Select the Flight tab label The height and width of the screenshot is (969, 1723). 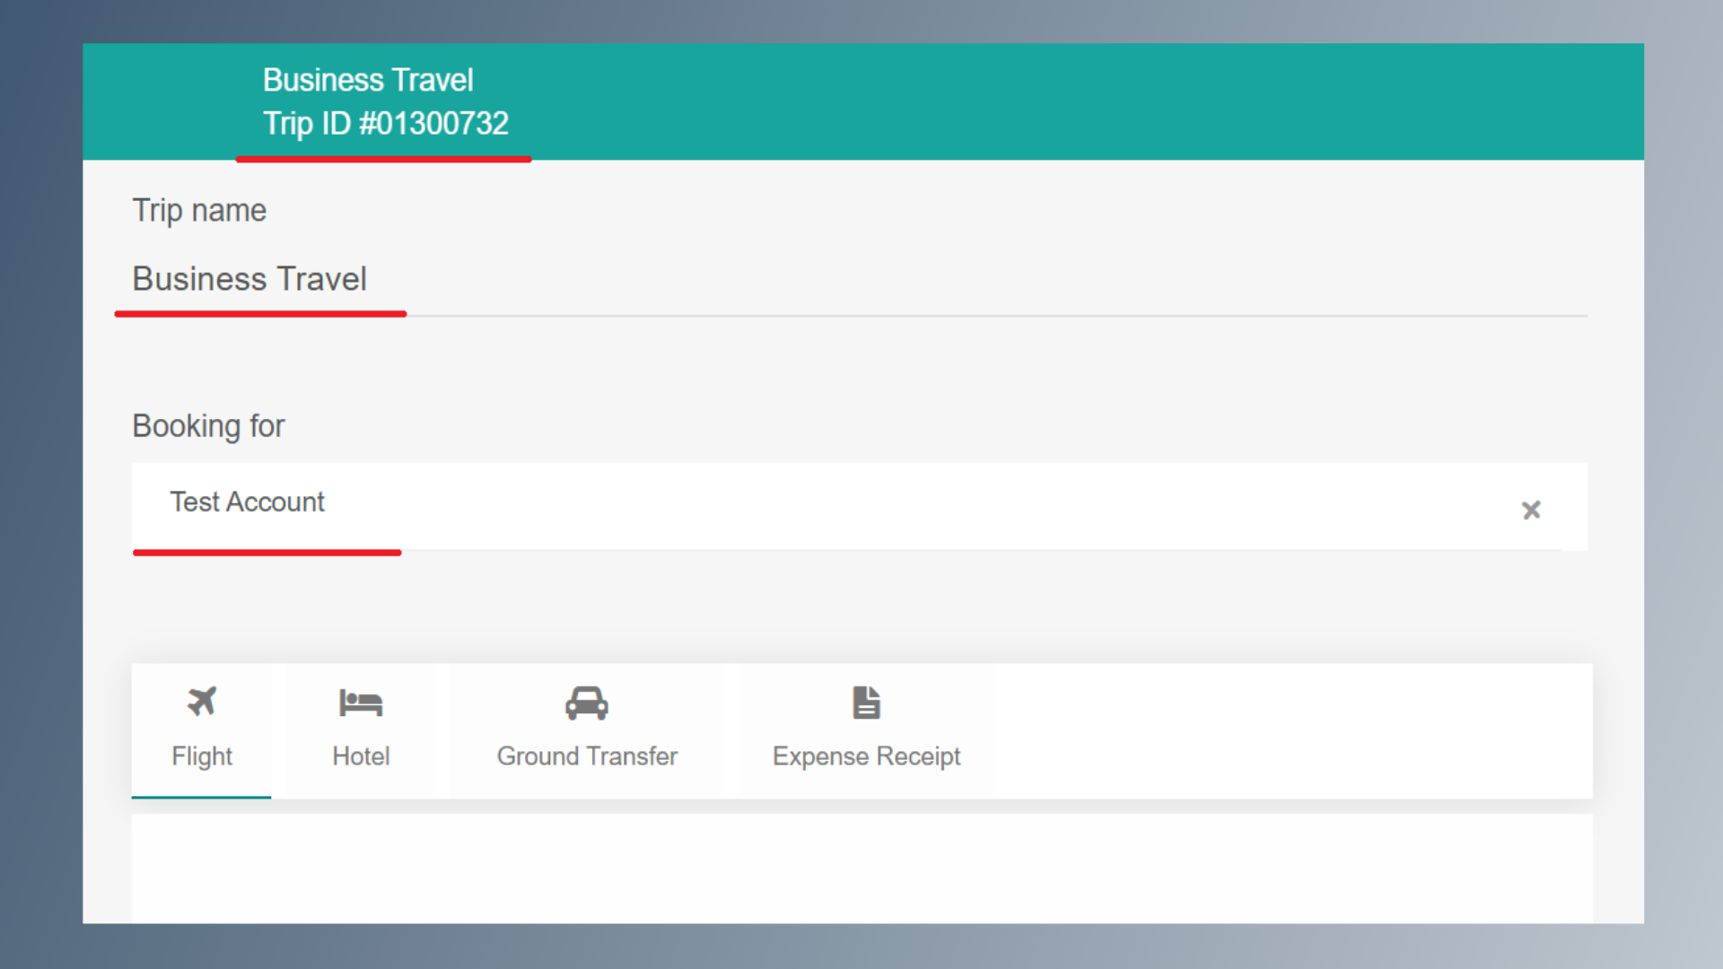click(x=202, y=756)
